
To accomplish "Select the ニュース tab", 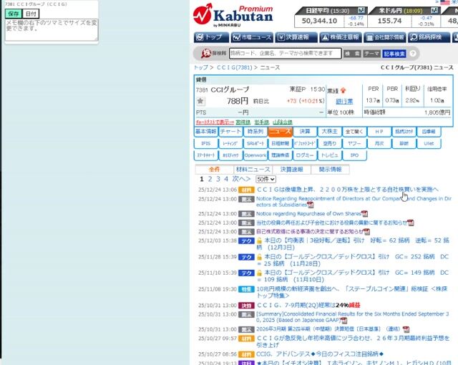I will tap(280, 132).
